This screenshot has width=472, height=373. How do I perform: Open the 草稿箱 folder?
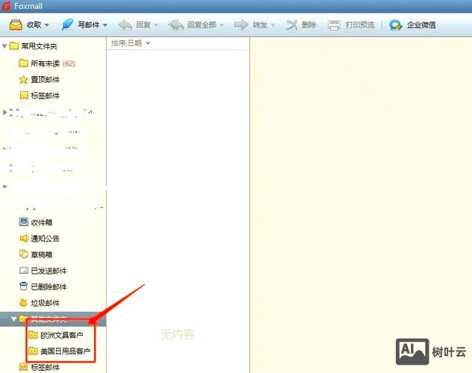(x=42, y=254)
